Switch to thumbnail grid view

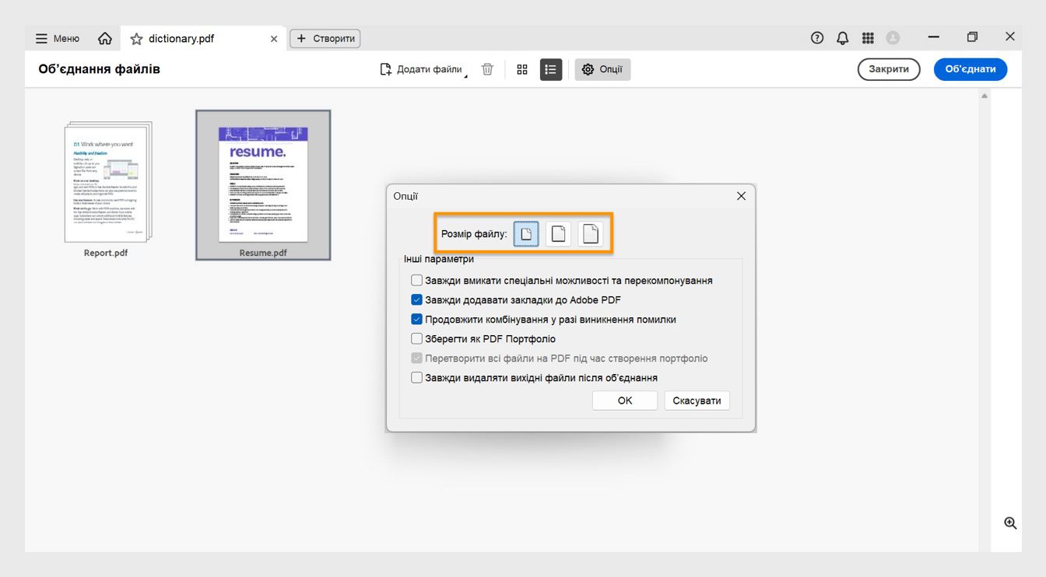tap(522, 69)
